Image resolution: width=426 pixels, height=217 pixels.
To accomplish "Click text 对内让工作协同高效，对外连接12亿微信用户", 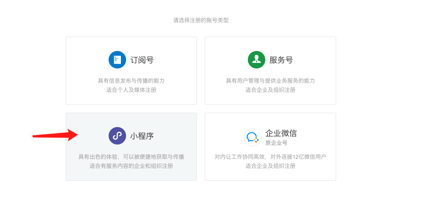I will tap(270, 157).
